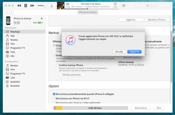Enable Codifica backup iPhone checkbox

click(x=57, y=65)
